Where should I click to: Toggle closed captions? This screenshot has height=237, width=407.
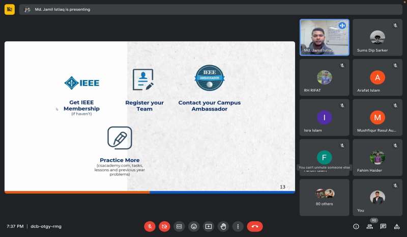179,226
